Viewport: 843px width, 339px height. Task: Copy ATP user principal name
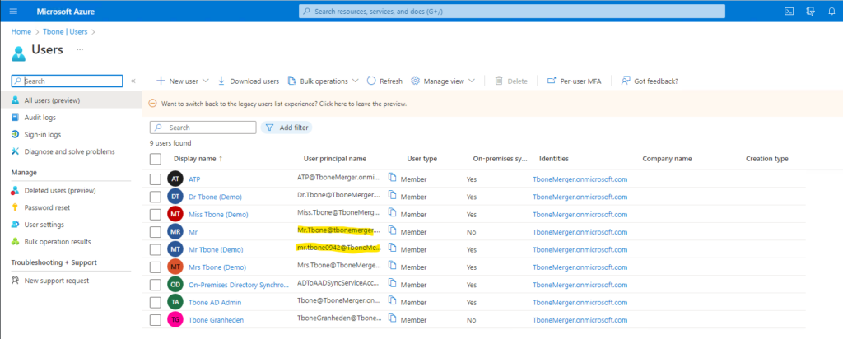tap(393, 179)
